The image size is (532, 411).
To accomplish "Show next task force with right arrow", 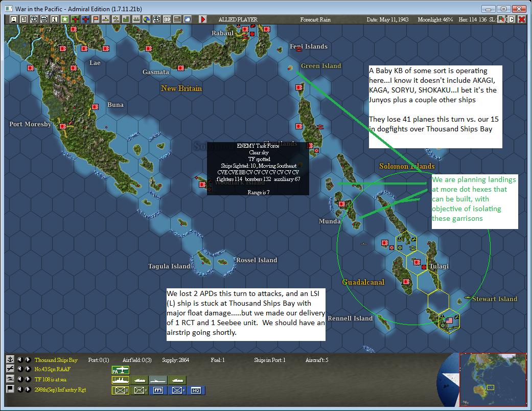I will pyautogui.click(x=28, y=379).
